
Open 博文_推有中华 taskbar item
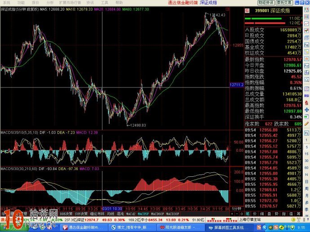coord(132,227)
